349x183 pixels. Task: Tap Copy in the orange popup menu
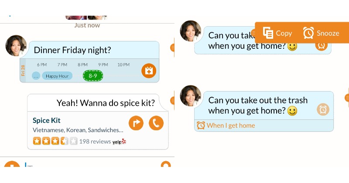(x=277, y=33)
